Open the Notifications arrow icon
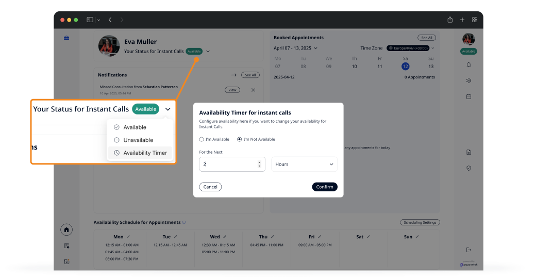536x279 pixels. point(234,75)
